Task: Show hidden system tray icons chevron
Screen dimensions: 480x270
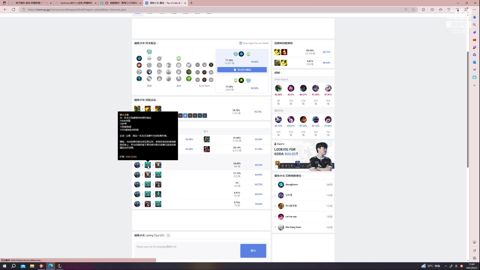Action: 446,266
